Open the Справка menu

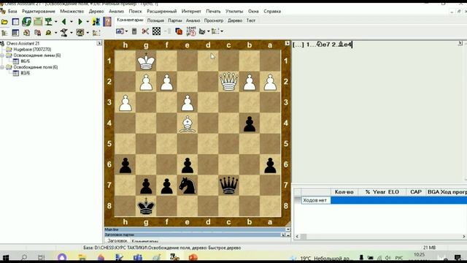tap(272, 11)
